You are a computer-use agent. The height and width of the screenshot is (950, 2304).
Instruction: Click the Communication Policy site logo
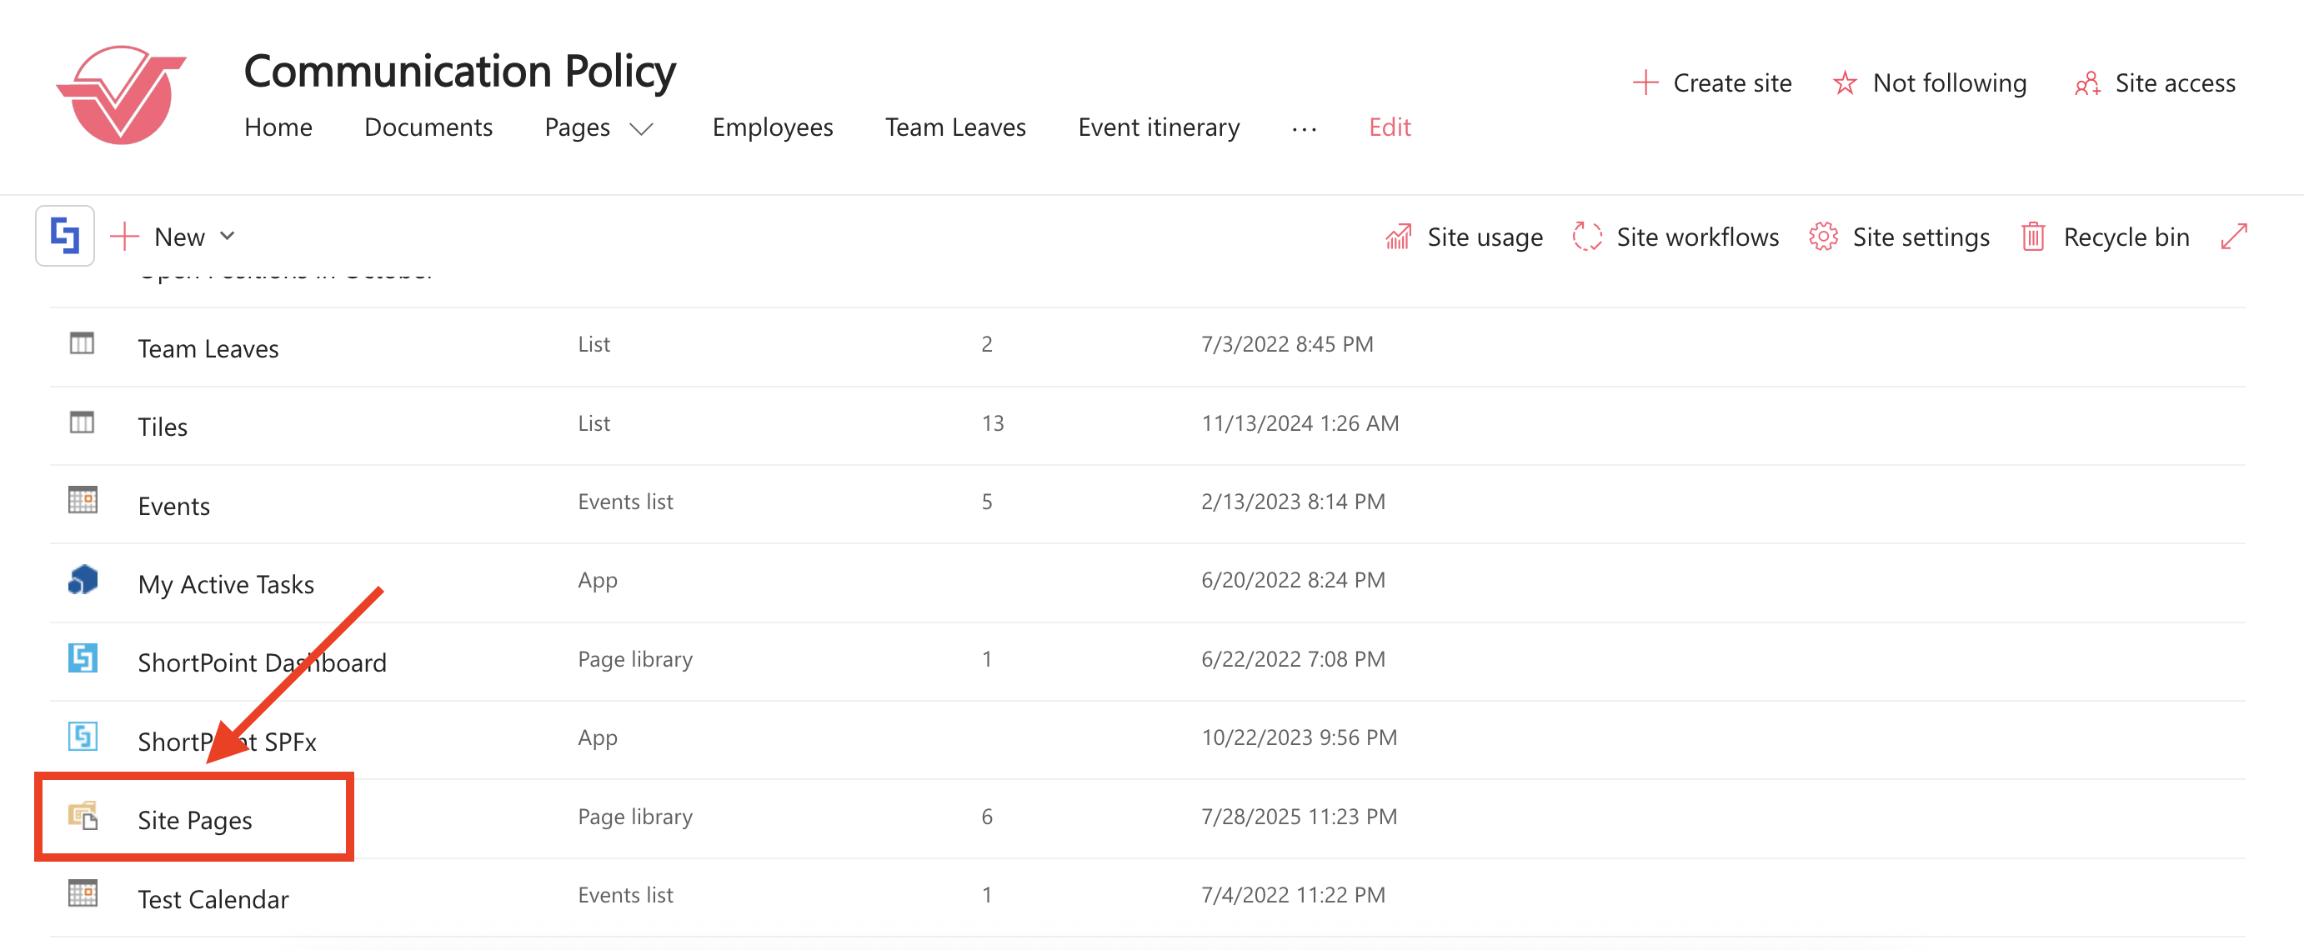tap(122, 95)
